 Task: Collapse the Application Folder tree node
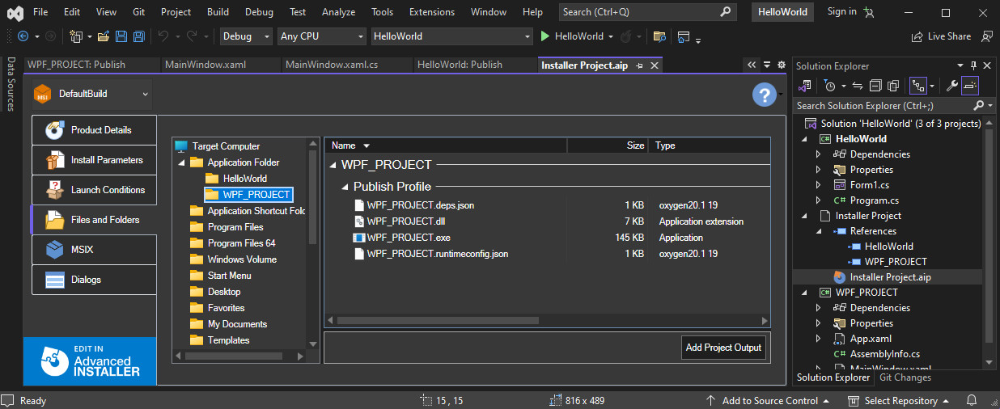pos(182,162)
